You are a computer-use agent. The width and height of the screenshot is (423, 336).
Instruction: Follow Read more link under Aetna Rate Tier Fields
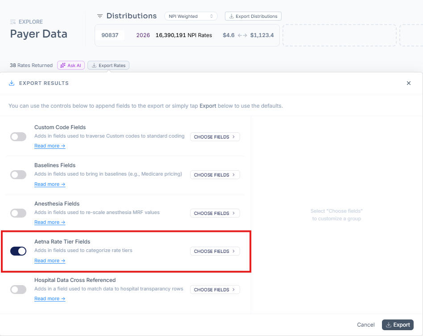[x=50, y=260]
